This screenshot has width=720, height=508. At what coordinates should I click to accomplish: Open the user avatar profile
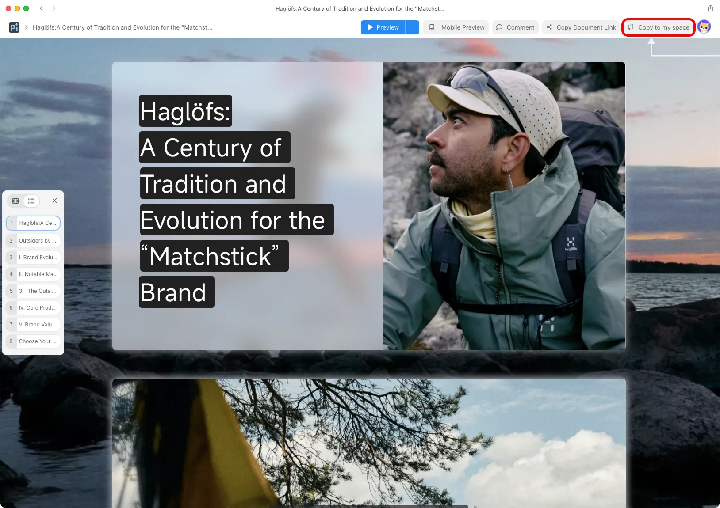click(704, 27)
